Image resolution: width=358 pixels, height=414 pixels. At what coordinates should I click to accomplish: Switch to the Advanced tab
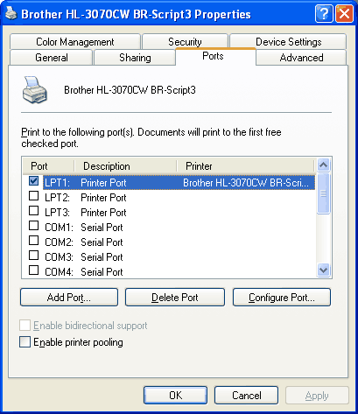[301, 58]
